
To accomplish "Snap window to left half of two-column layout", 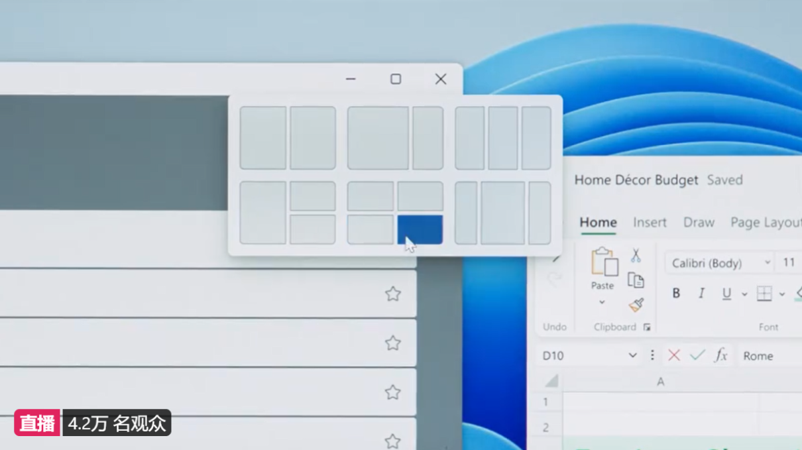I will pyautogui.click(x=263, y=138).
